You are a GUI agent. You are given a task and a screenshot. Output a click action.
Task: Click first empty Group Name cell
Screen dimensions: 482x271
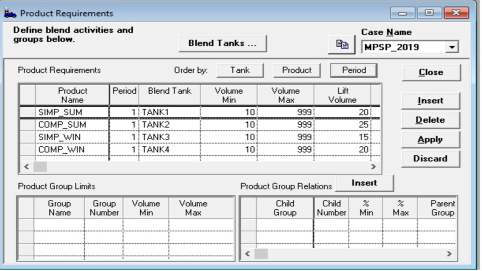point(59,225)
